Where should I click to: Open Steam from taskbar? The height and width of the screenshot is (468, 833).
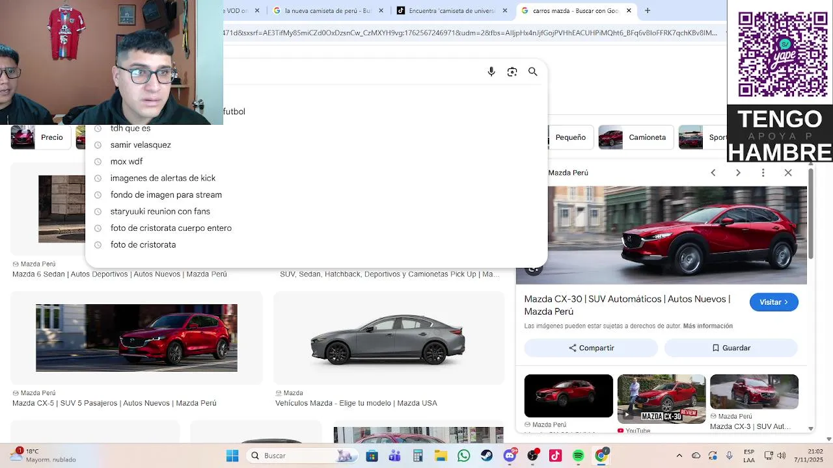point(486,456)
